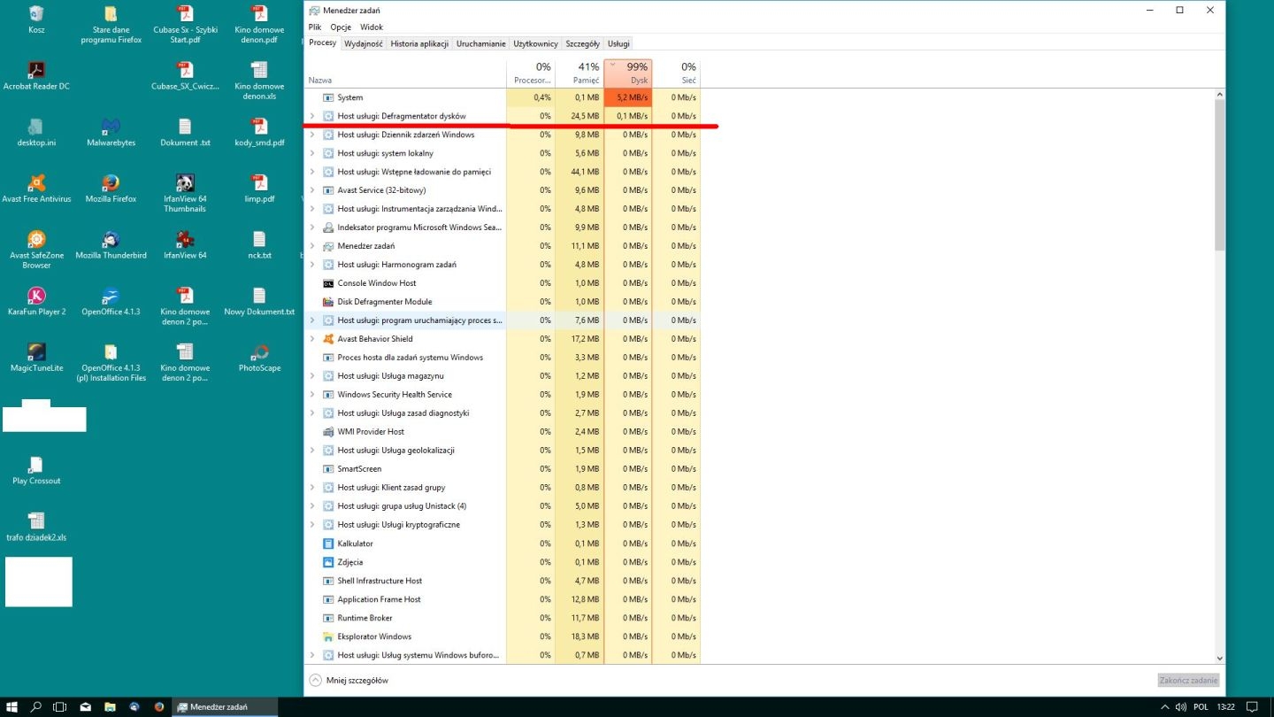
Task: Switch to Wydajność tab
Action: (363, 43)
